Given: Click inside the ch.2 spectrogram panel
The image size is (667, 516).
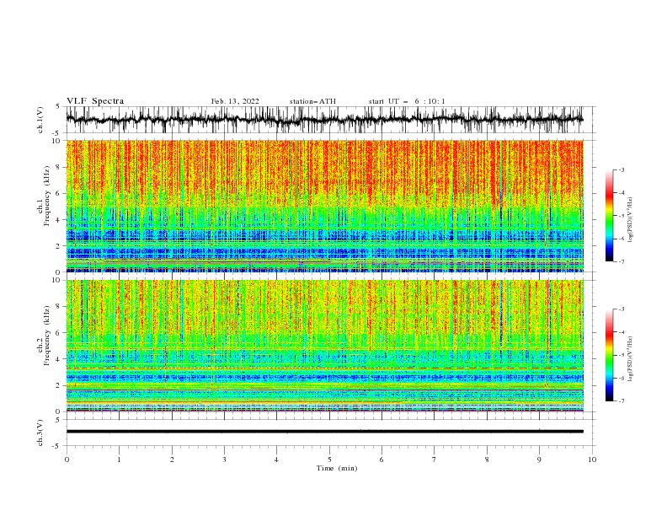Looking at the screenshot, I should [324, 346].
